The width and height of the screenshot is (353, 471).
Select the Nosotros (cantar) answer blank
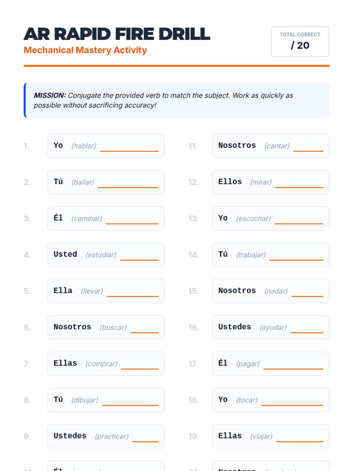click(x=308, y=147)
